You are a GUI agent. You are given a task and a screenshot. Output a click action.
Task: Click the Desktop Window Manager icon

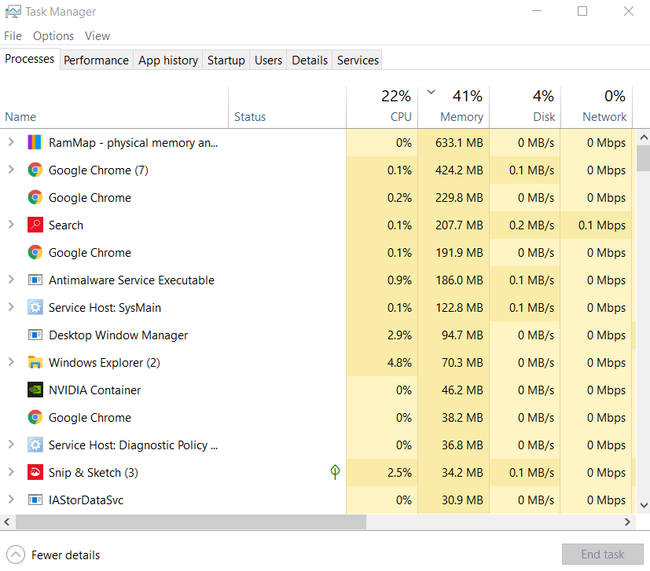35,335
